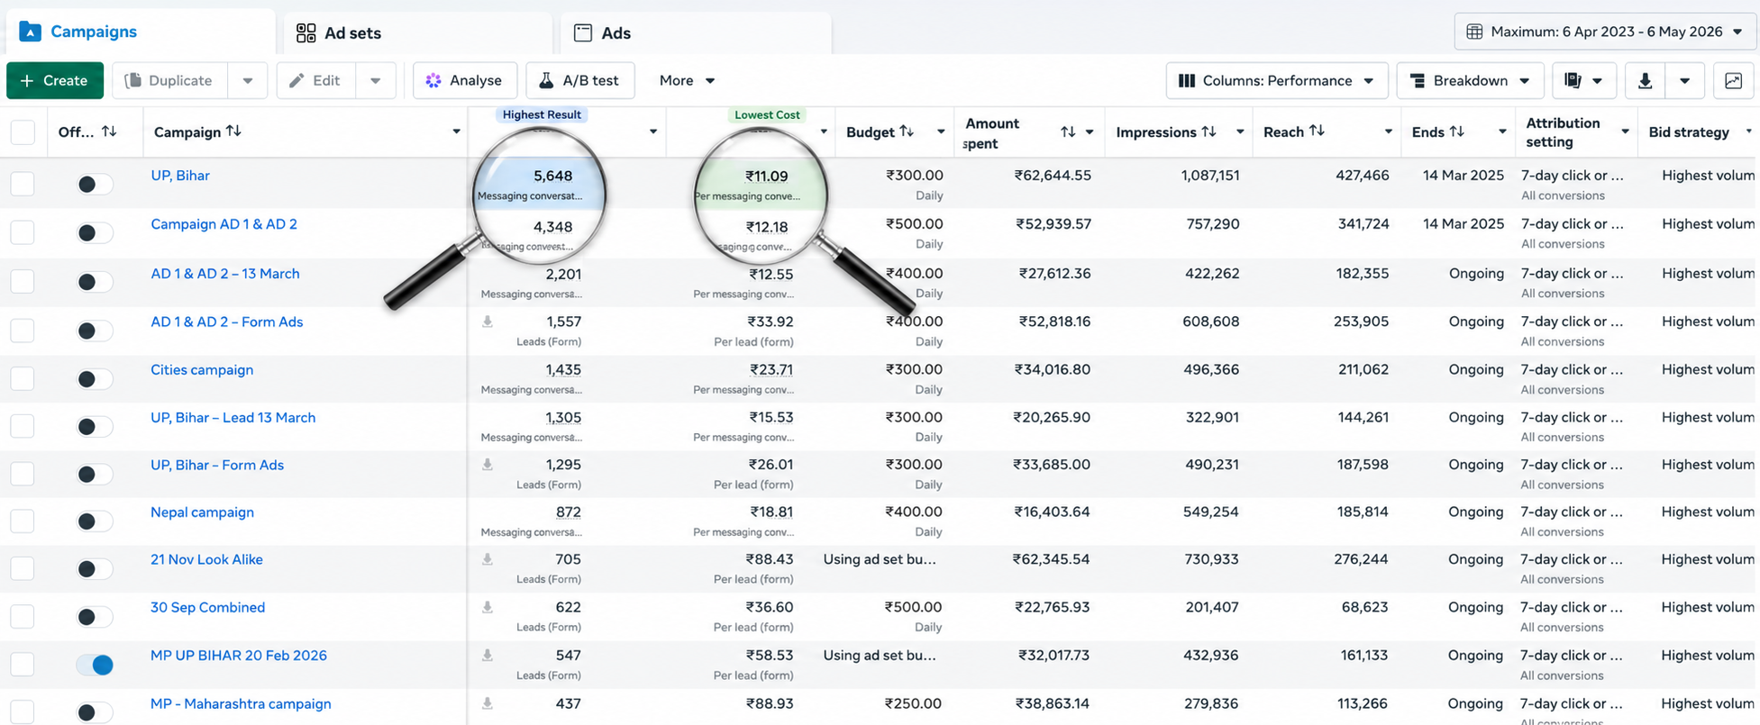The height and width of the screenshot is (725, 1760).
Task: Open the More menu
Action: pos(687,80)
